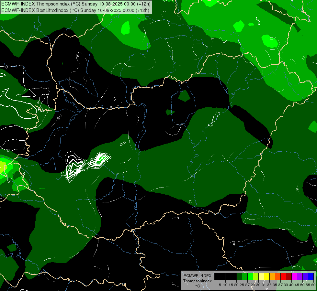Pick the black swatch between 10 and 15

point(228,276)
